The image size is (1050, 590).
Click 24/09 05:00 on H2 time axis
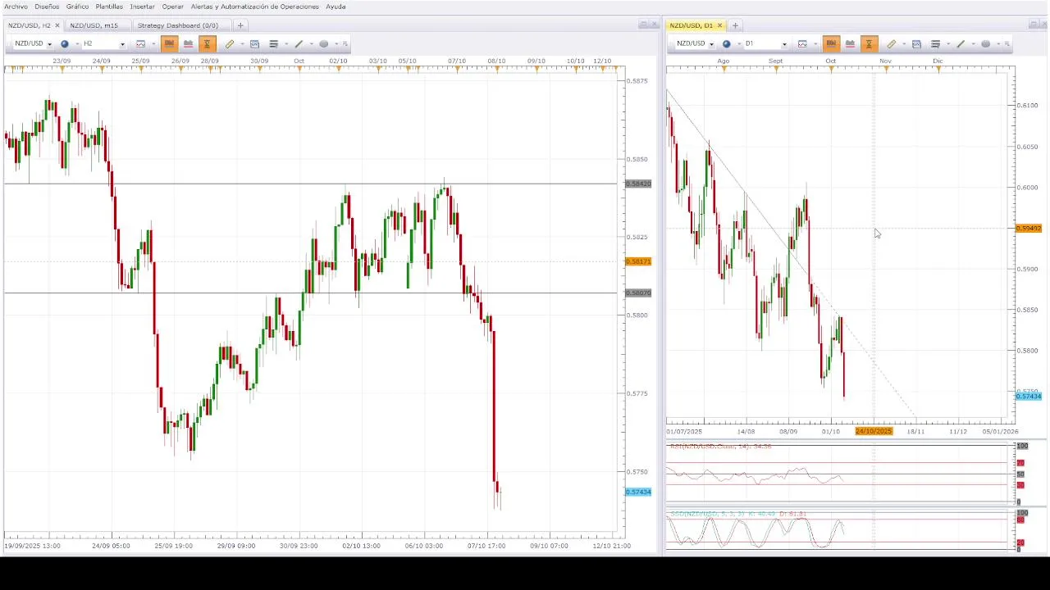(x=111, y=546)
